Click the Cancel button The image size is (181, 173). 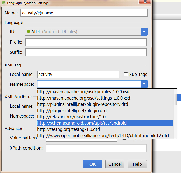click(x=115, y=164)
